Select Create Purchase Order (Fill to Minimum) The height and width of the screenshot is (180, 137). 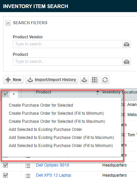pos(56,113)
